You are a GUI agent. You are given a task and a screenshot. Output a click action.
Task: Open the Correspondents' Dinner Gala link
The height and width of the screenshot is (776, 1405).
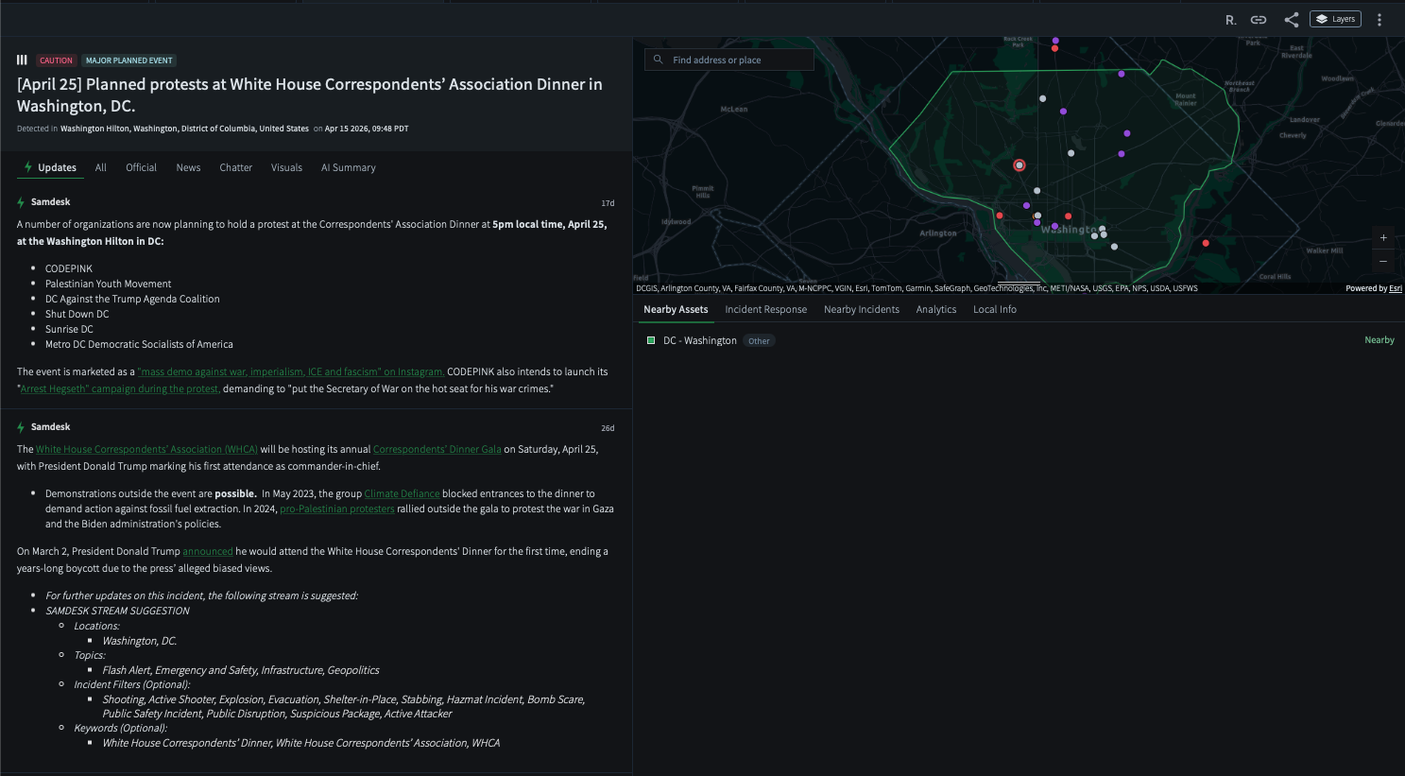point(437,449)
